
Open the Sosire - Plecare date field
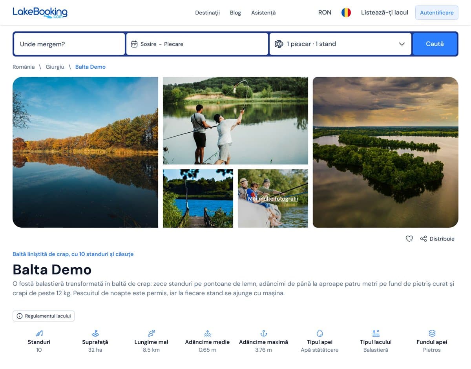point(197,44)
